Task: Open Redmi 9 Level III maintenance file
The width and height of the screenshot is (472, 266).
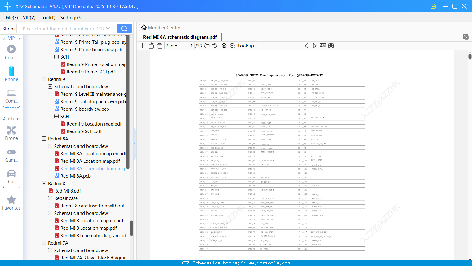Action: click(x=90, y=94)
